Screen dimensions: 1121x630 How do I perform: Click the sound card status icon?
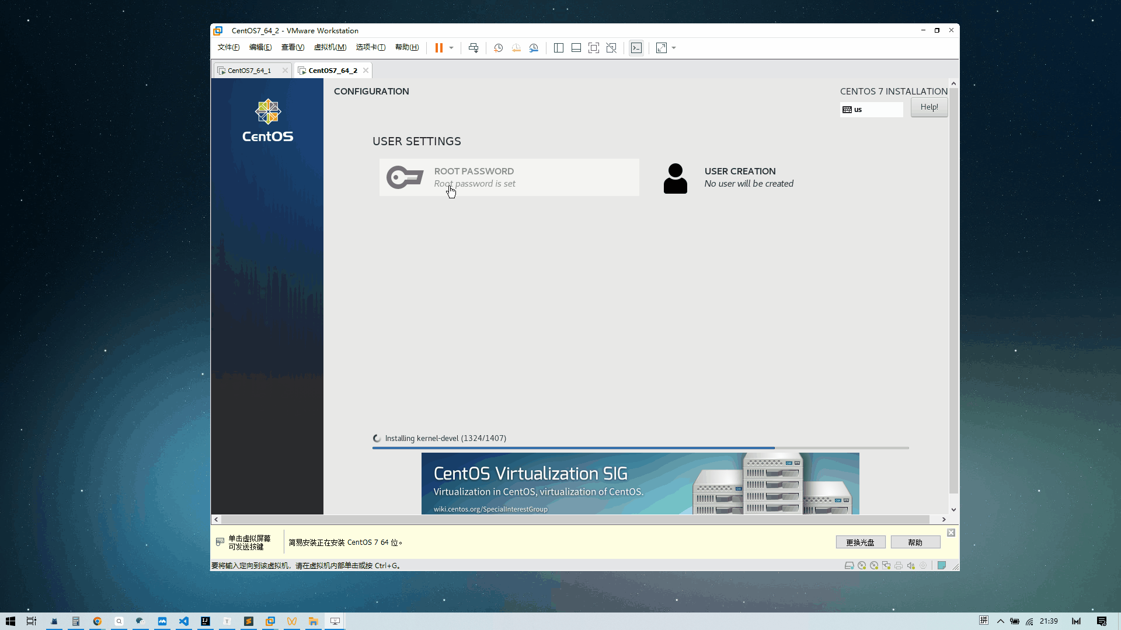pyautogui.click(x=911, y=565)
